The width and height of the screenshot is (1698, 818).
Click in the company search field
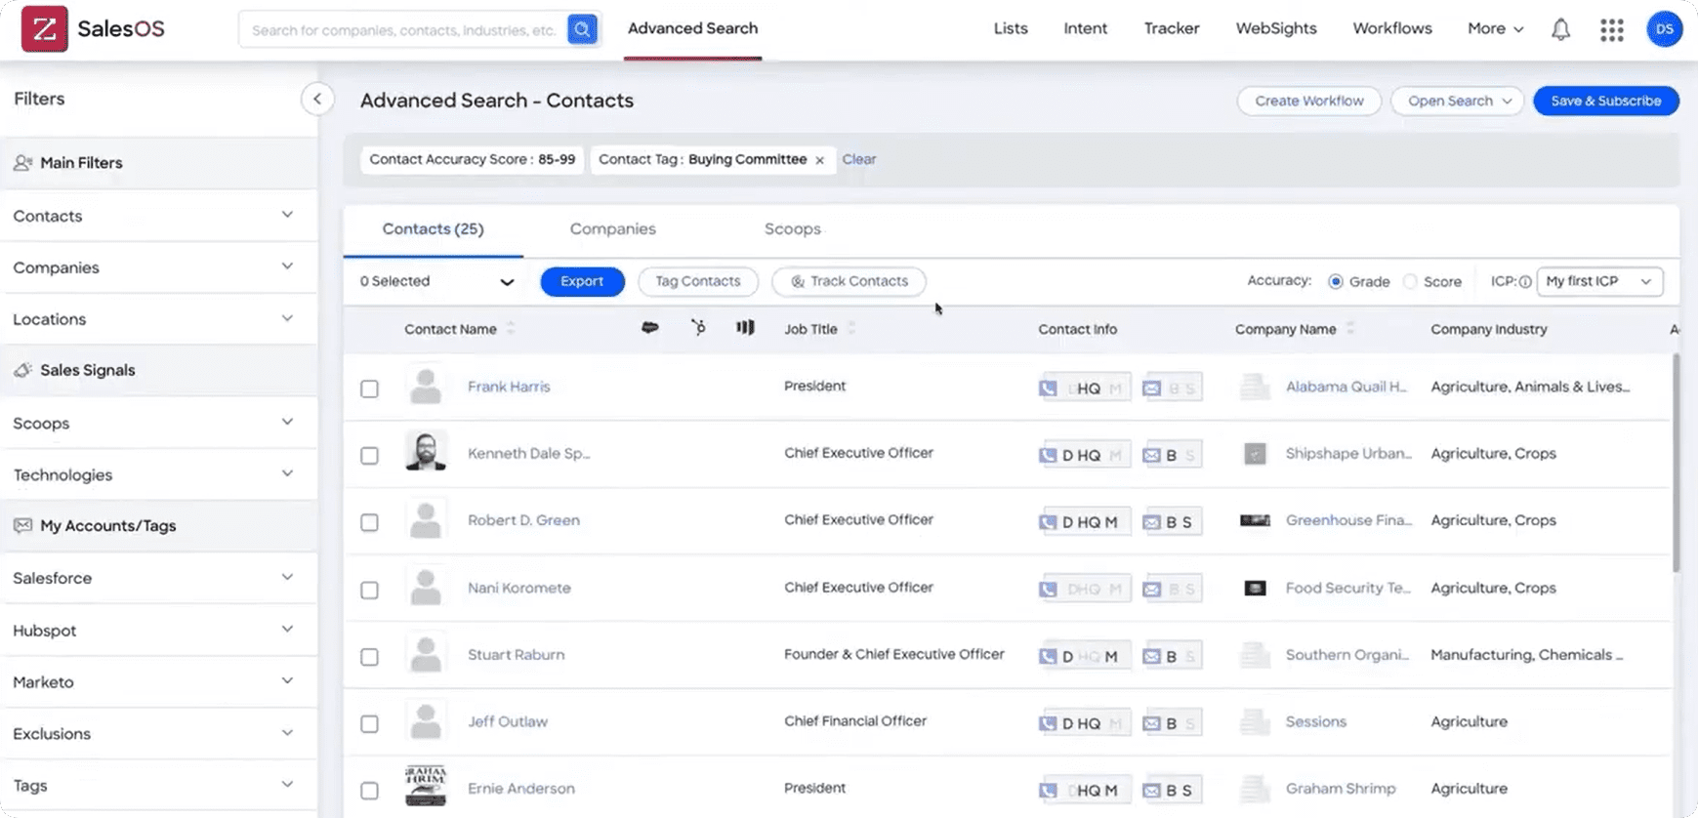coord(402,30)
